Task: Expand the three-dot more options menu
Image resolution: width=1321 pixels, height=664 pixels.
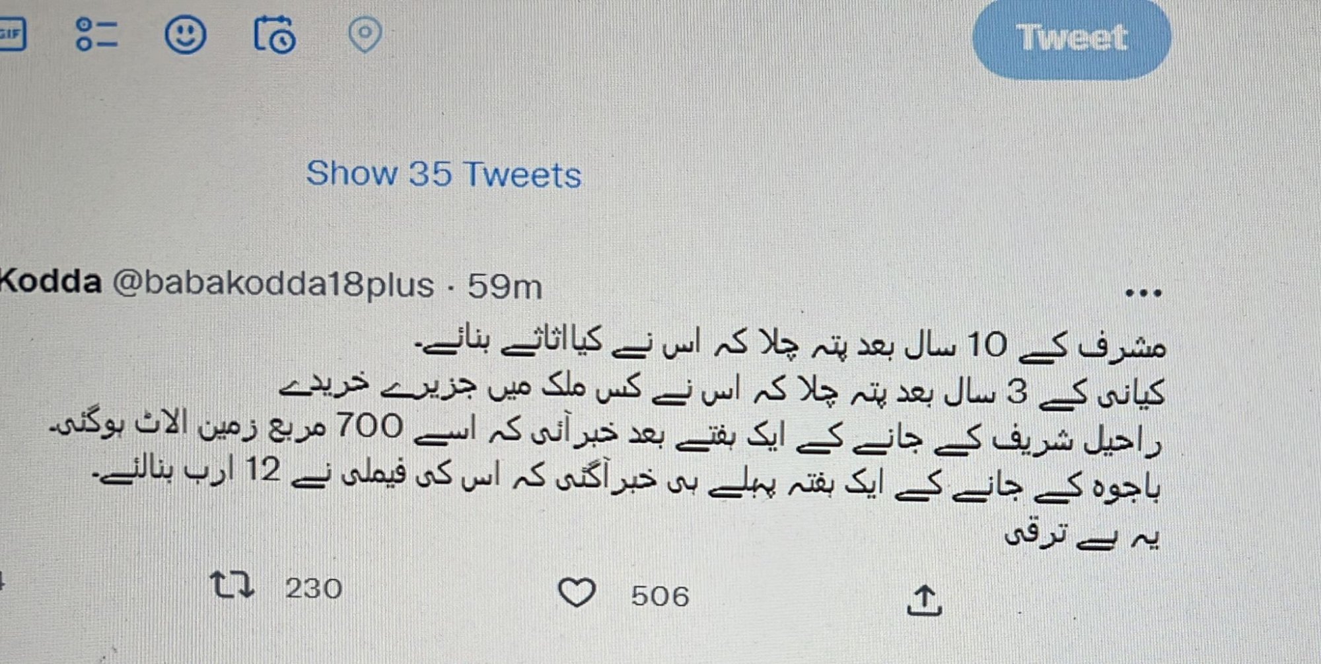Action: [x=1143, y=293]
